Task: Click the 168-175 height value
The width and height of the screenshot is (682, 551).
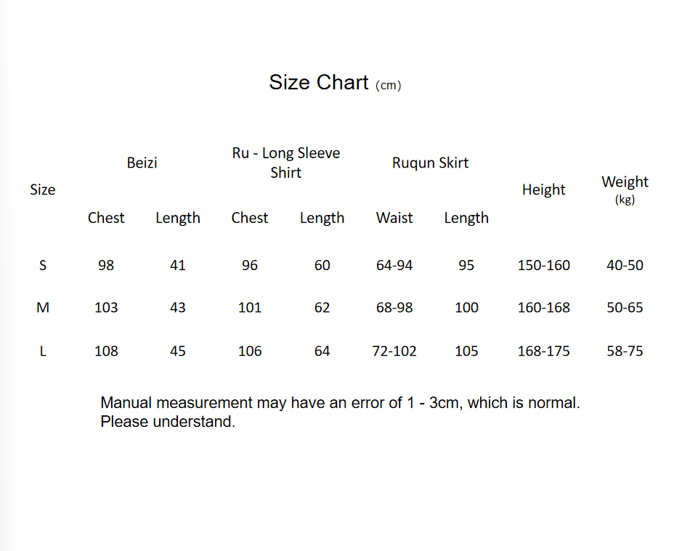Action: (543, 351)
